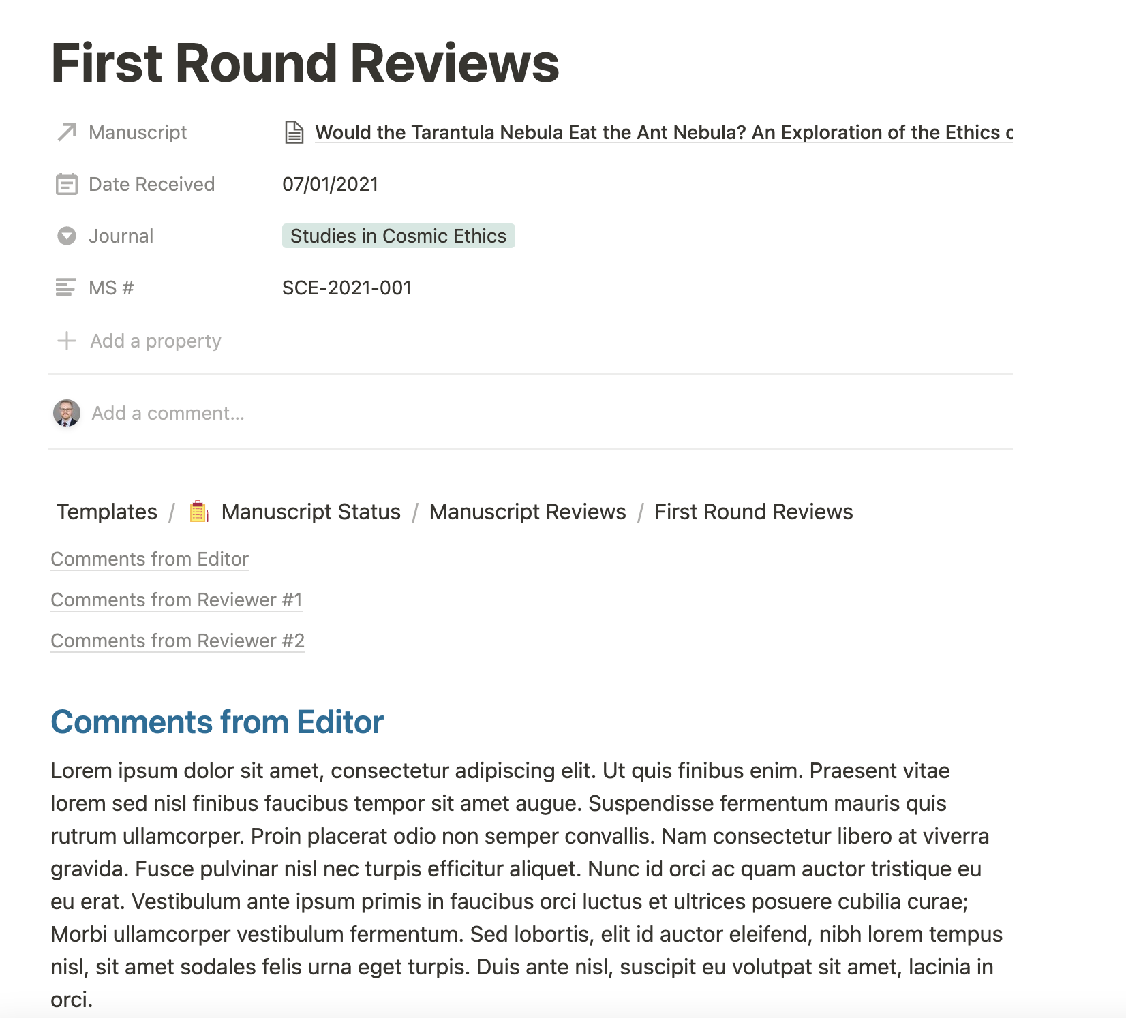Click the Date Received calendar icon
This screenshot has height=1018, width=1126.
click(x=67, y=184)
